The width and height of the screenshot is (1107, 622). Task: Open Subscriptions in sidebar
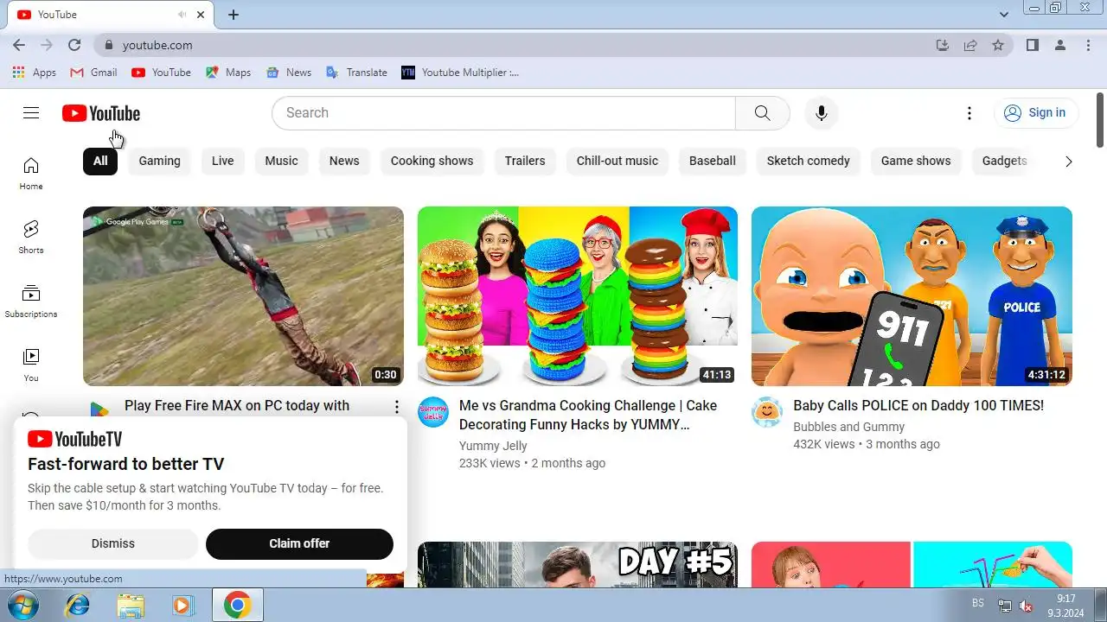coord(31,301)
